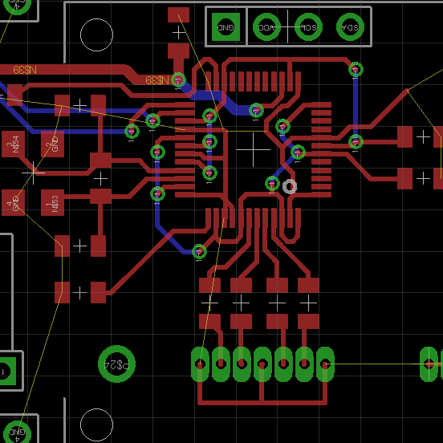Select the rightmost of seven oval pads

point(325,364)
